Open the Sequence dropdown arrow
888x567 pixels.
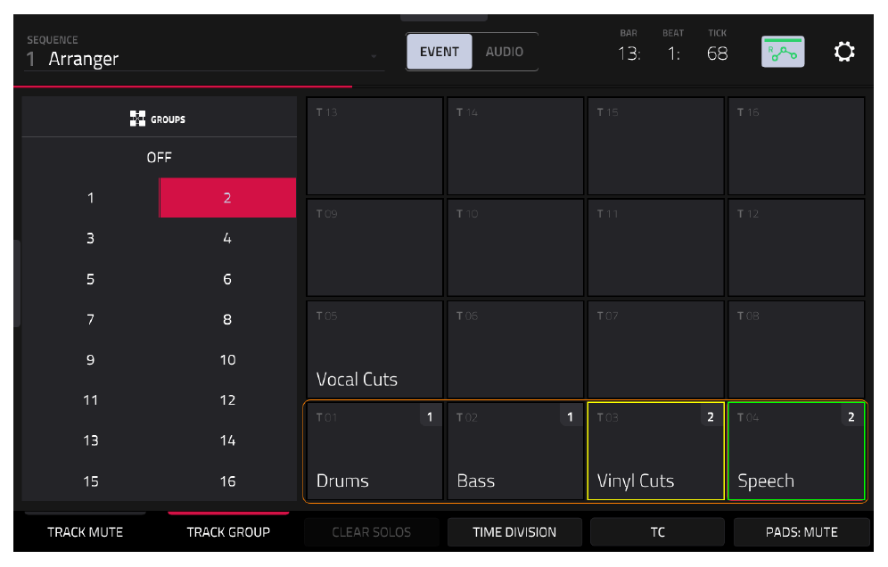click(x=374, y=57)
